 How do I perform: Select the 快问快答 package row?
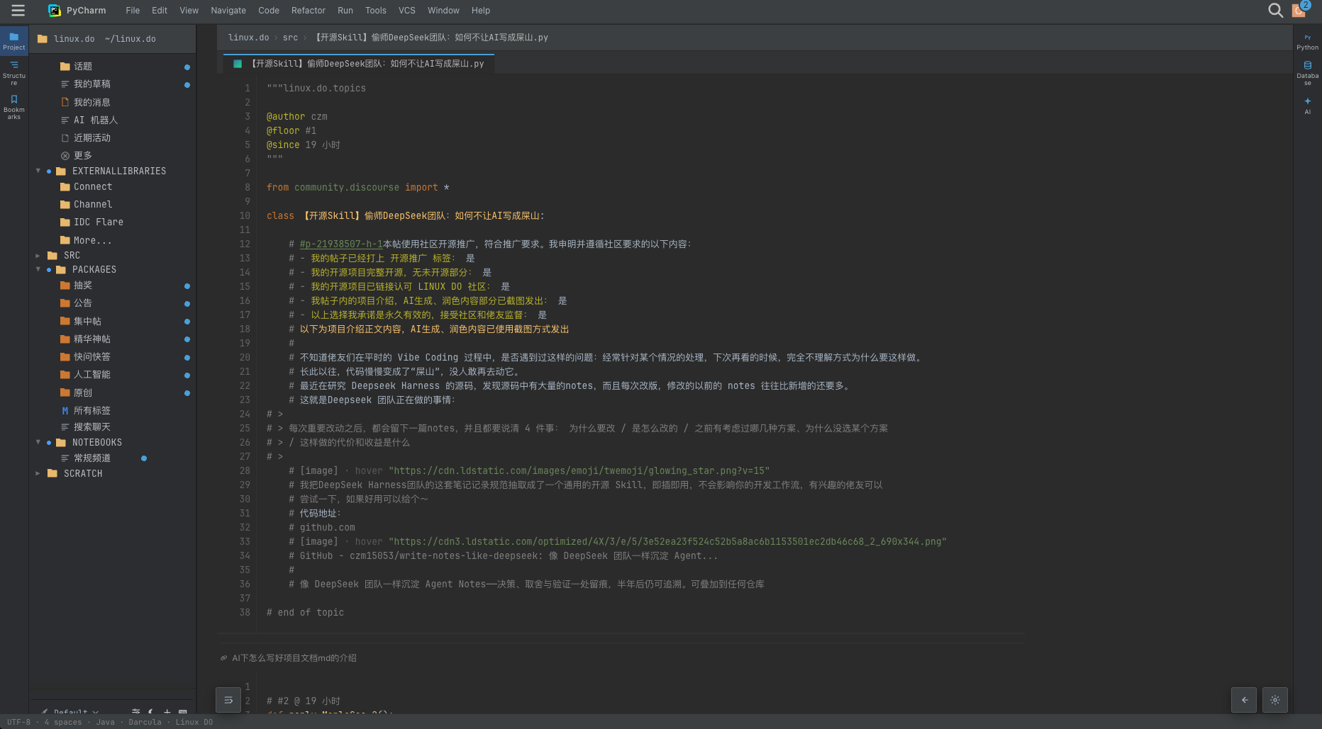click(x=113, y=357)
